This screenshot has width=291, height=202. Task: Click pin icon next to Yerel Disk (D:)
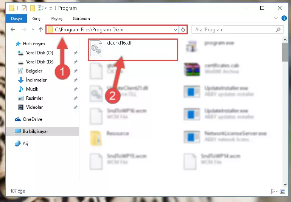76,62
